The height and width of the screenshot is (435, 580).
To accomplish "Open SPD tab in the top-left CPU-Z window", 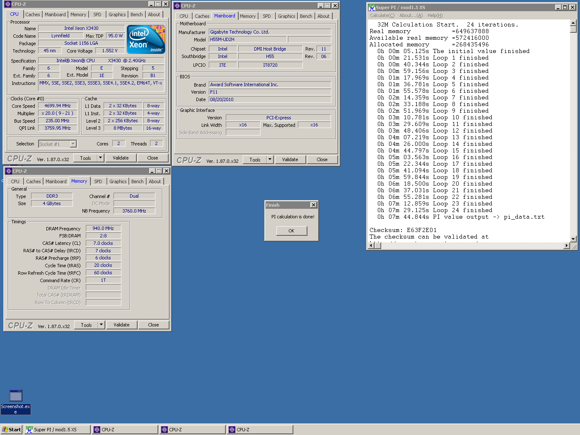I will tap(97, 15).
